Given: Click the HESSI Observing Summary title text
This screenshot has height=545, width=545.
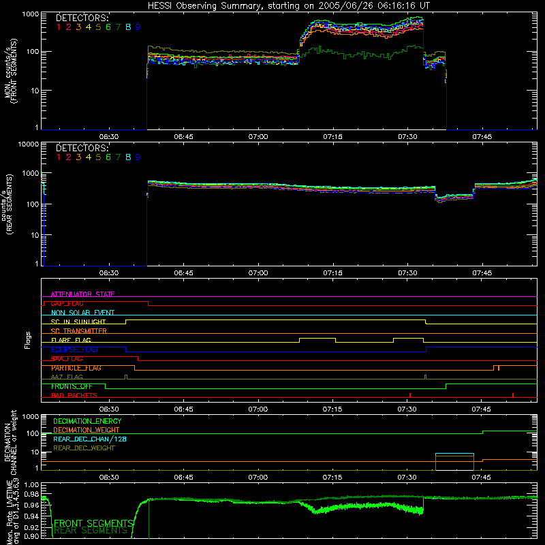Looking at the screenshot, I should 289,6.
